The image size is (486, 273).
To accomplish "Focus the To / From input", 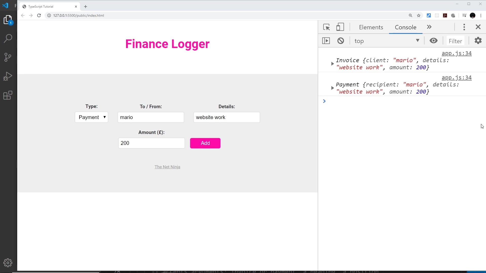I will point(151,117).
